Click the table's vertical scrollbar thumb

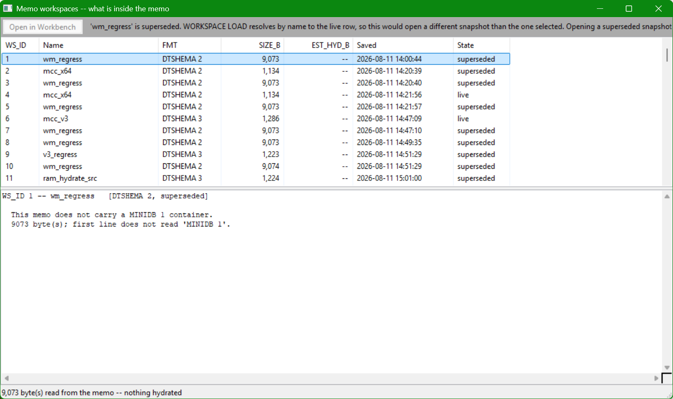coord(667,55)
